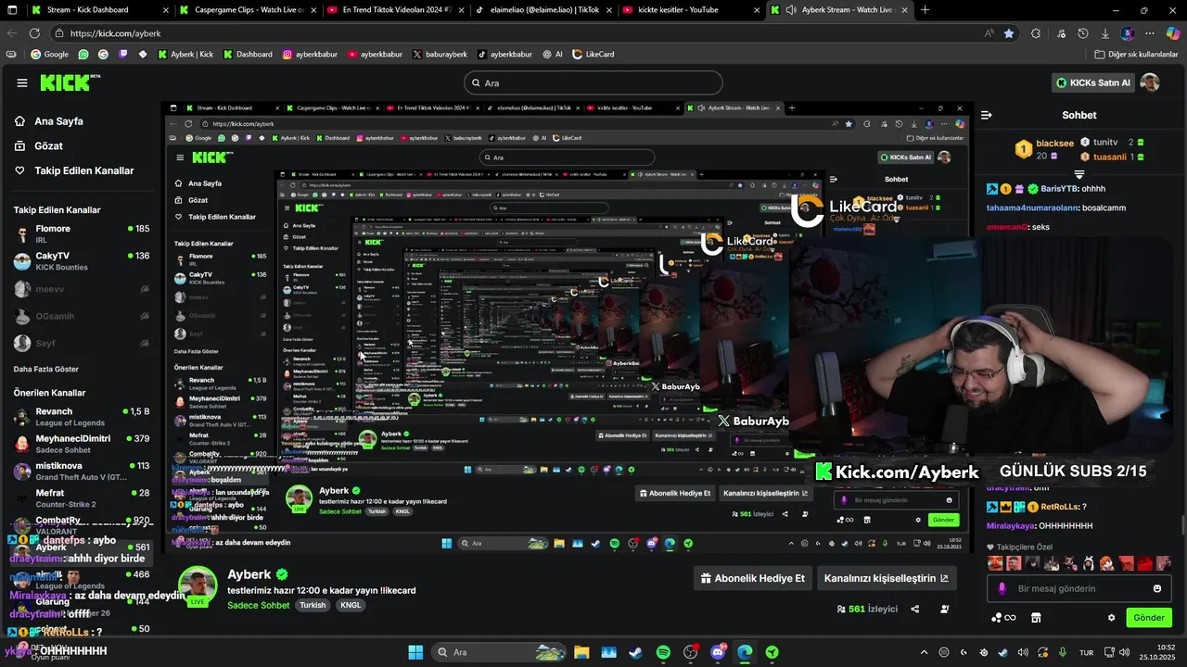Image resolution: width=1187 pixels, height=667 pixels.
Task: Open mistiknova recommended channel
Action: click(x=82, y=471)
